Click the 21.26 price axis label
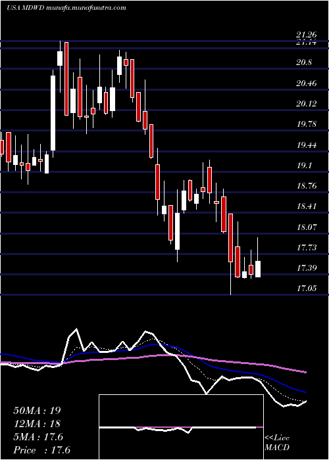 (307, 35)
